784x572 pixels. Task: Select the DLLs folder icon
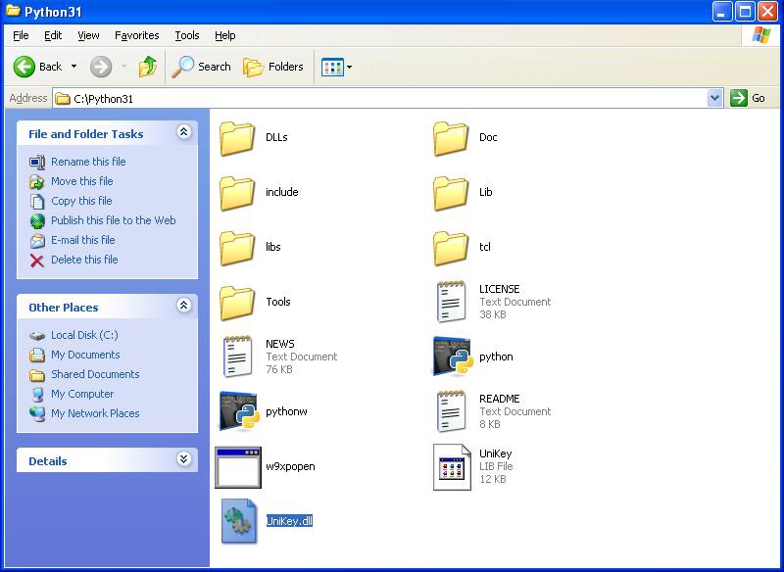coord(237,138)
